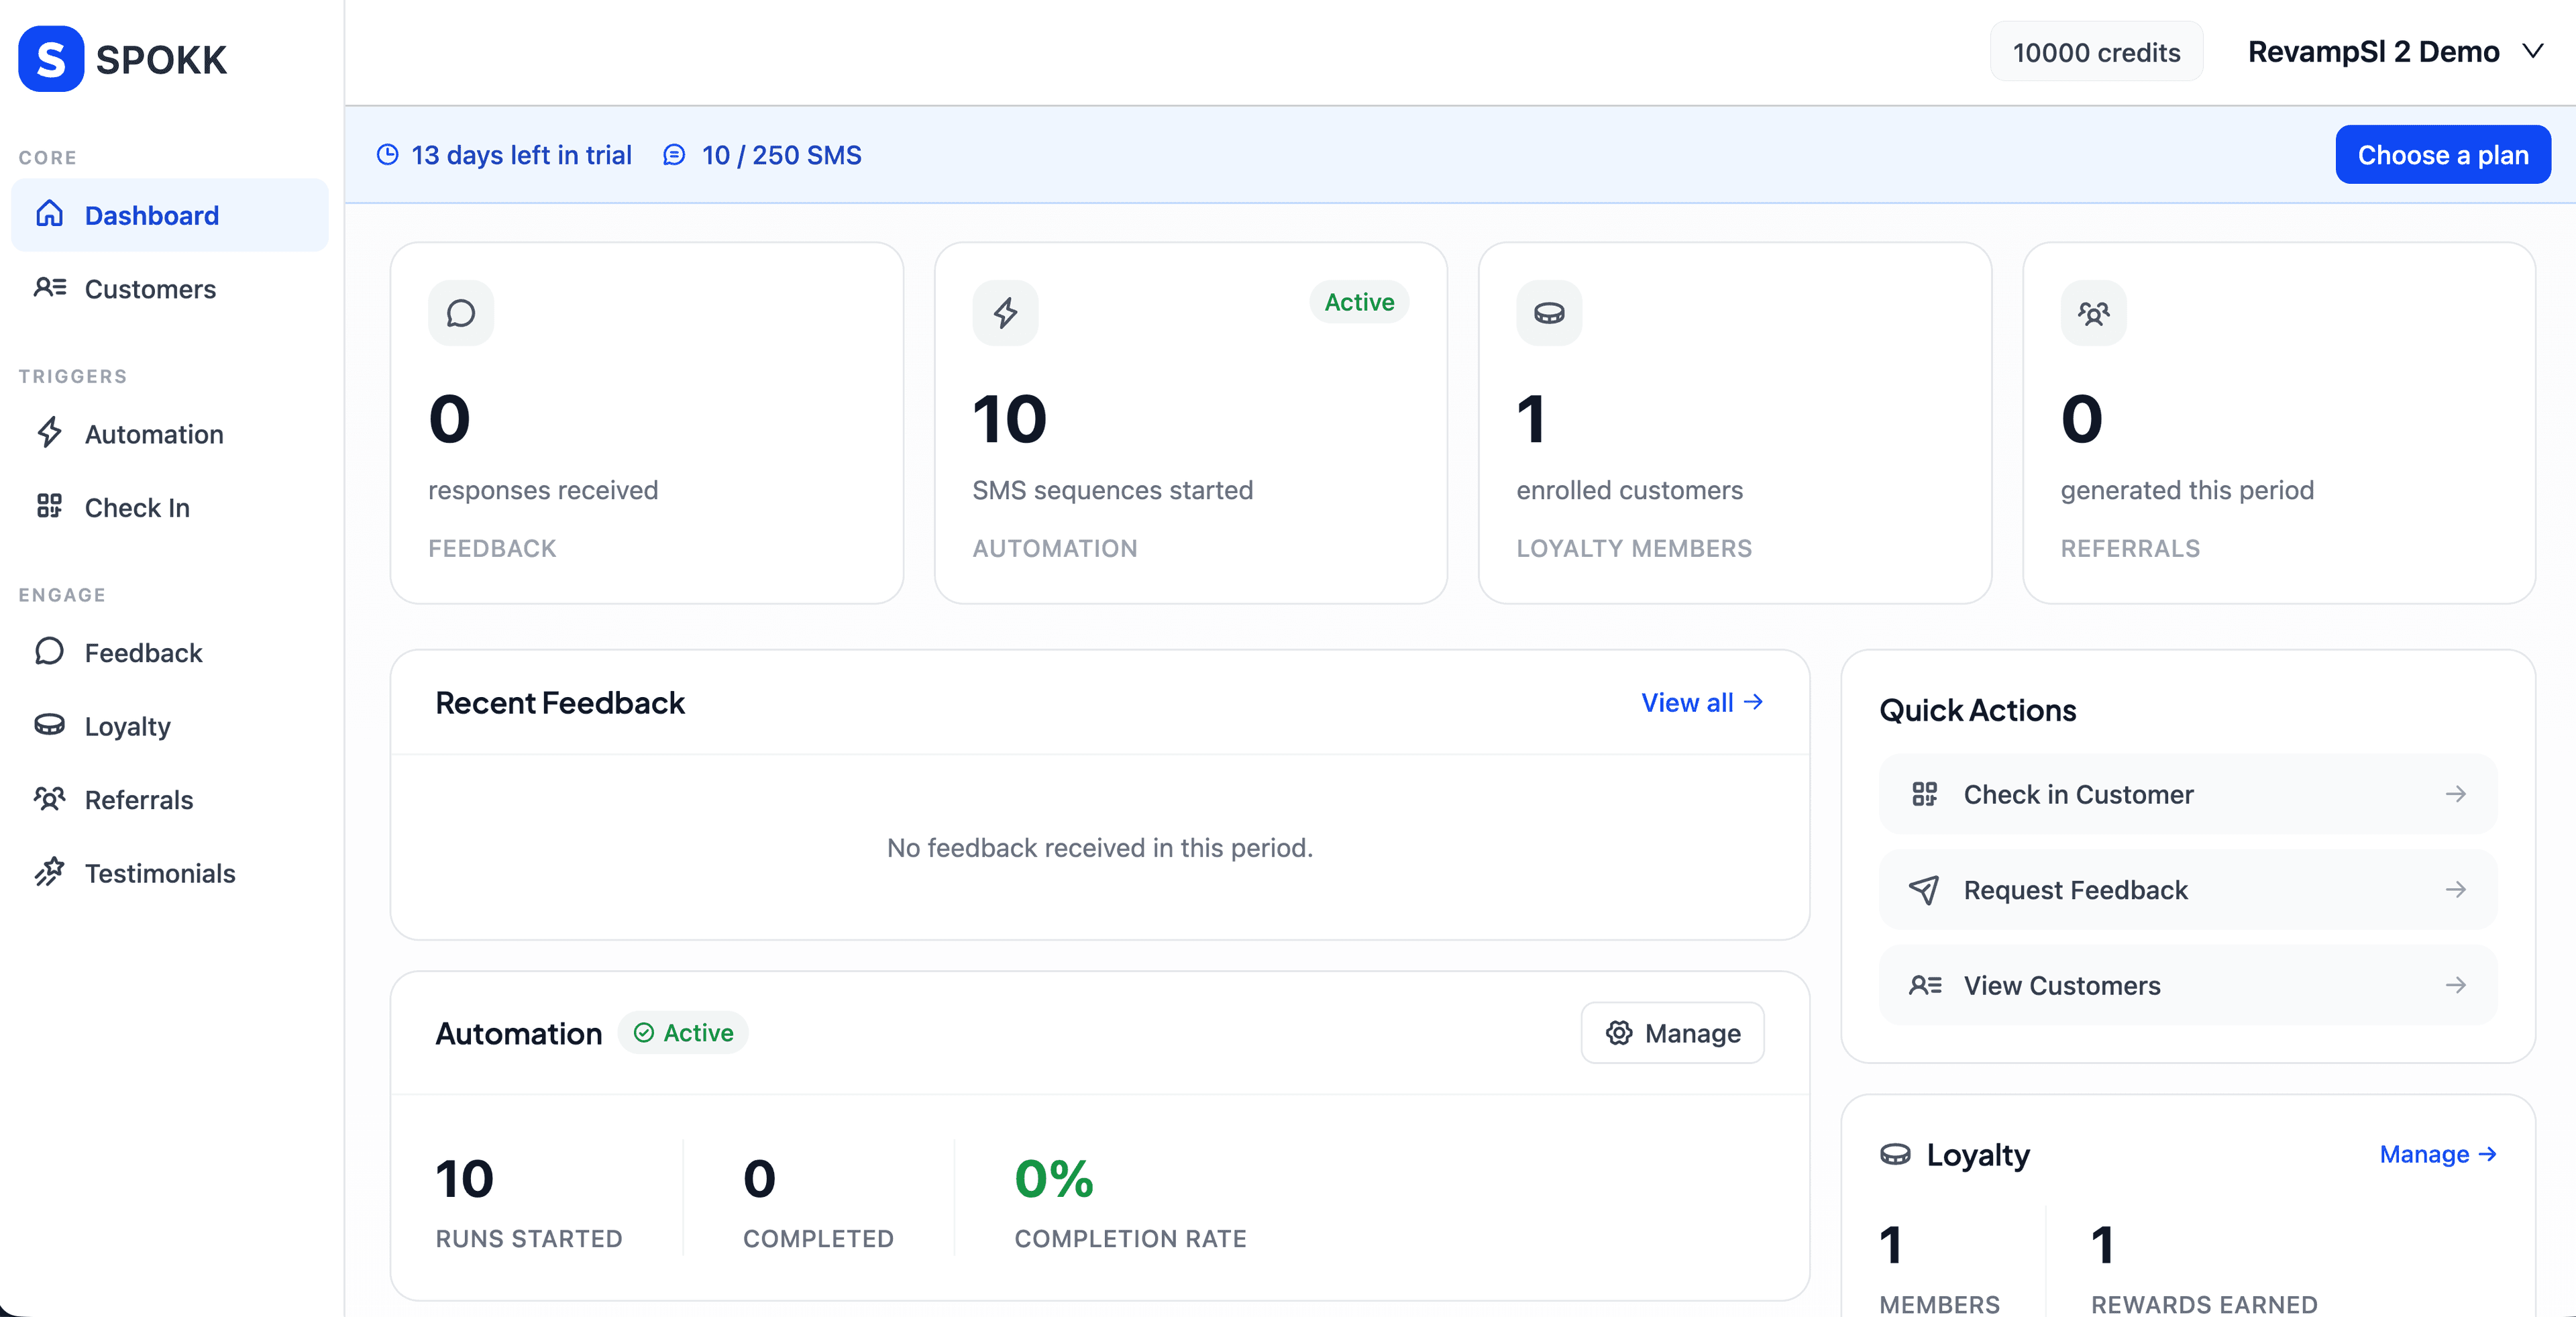This screenshot has width=2576, height=1317.
Task: Click the clock icon next to trial notice
Action: (389, 154)
